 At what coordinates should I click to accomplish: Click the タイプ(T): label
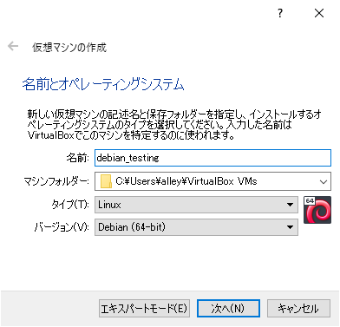pyautogui.click(x=70, y=205)
